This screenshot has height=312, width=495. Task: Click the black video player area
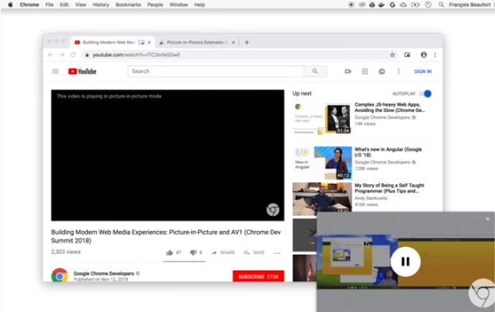(x=167, y=155)
